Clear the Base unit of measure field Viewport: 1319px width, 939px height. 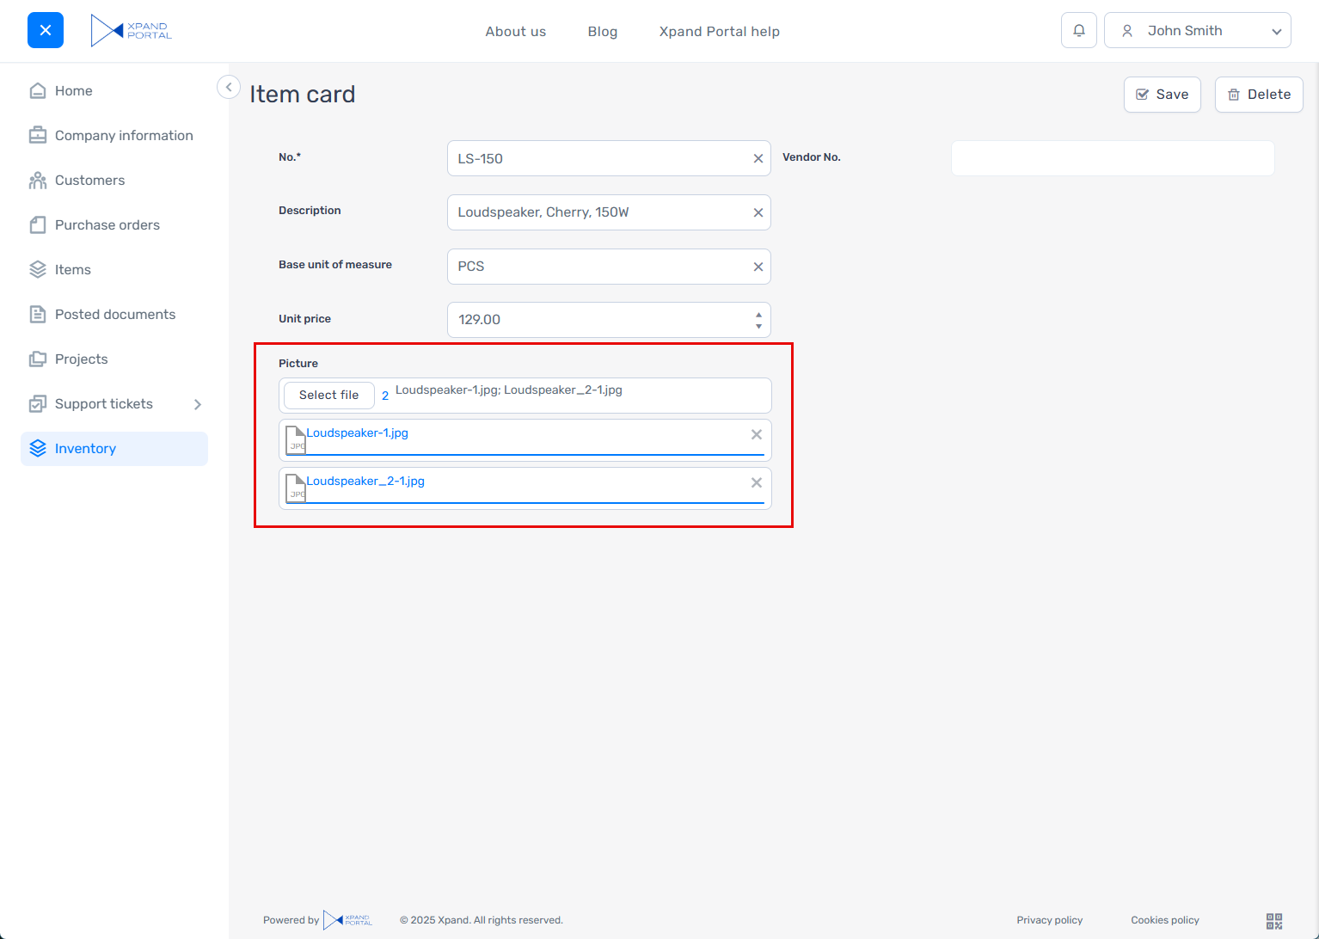click(758, 267)
